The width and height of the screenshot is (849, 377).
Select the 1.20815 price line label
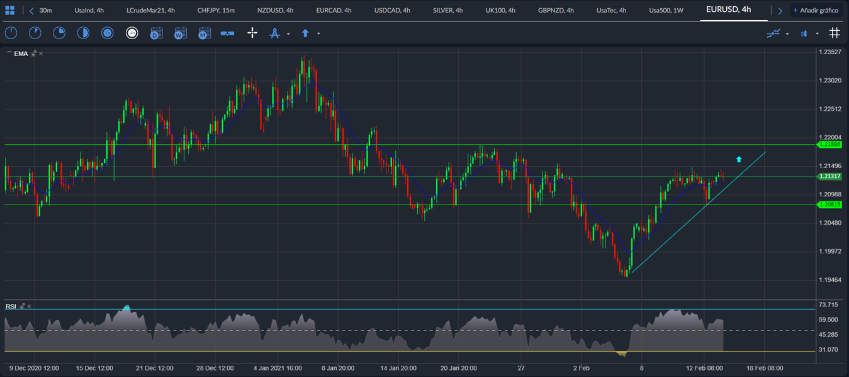tap(829, 205)
